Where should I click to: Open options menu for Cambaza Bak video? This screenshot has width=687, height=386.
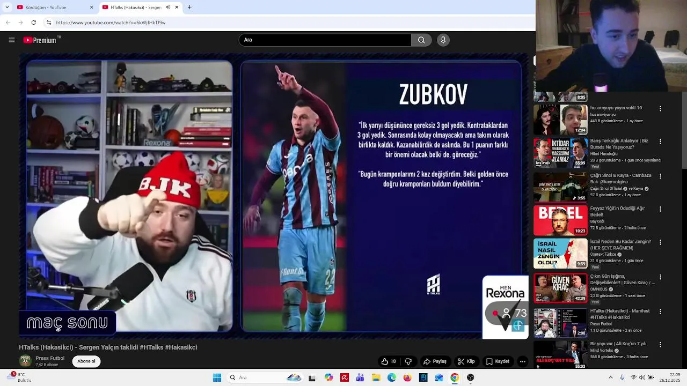pyautogui.click(x=660, y=176)
